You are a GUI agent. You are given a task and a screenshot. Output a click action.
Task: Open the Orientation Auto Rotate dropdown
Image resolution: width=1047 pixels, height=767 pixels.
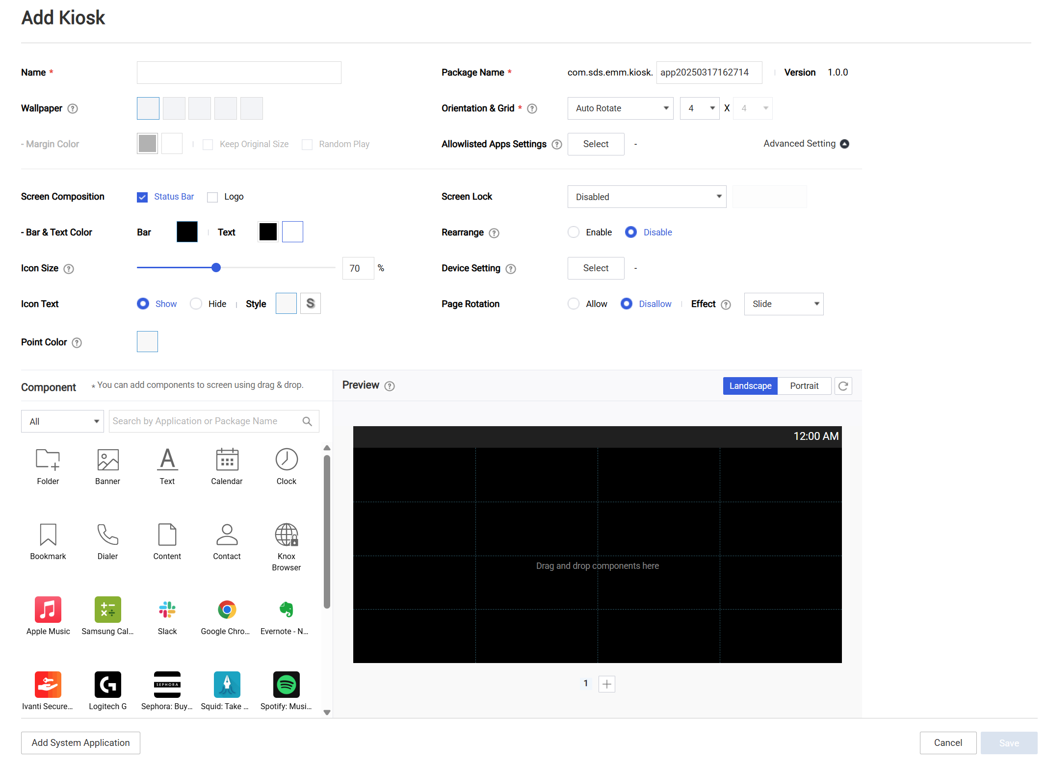[x=620, y=108]
